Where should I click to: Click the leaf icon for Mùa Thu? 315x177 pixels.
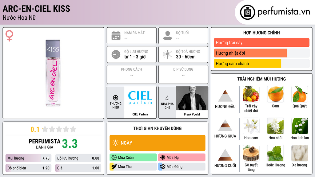tap(114, 167)
